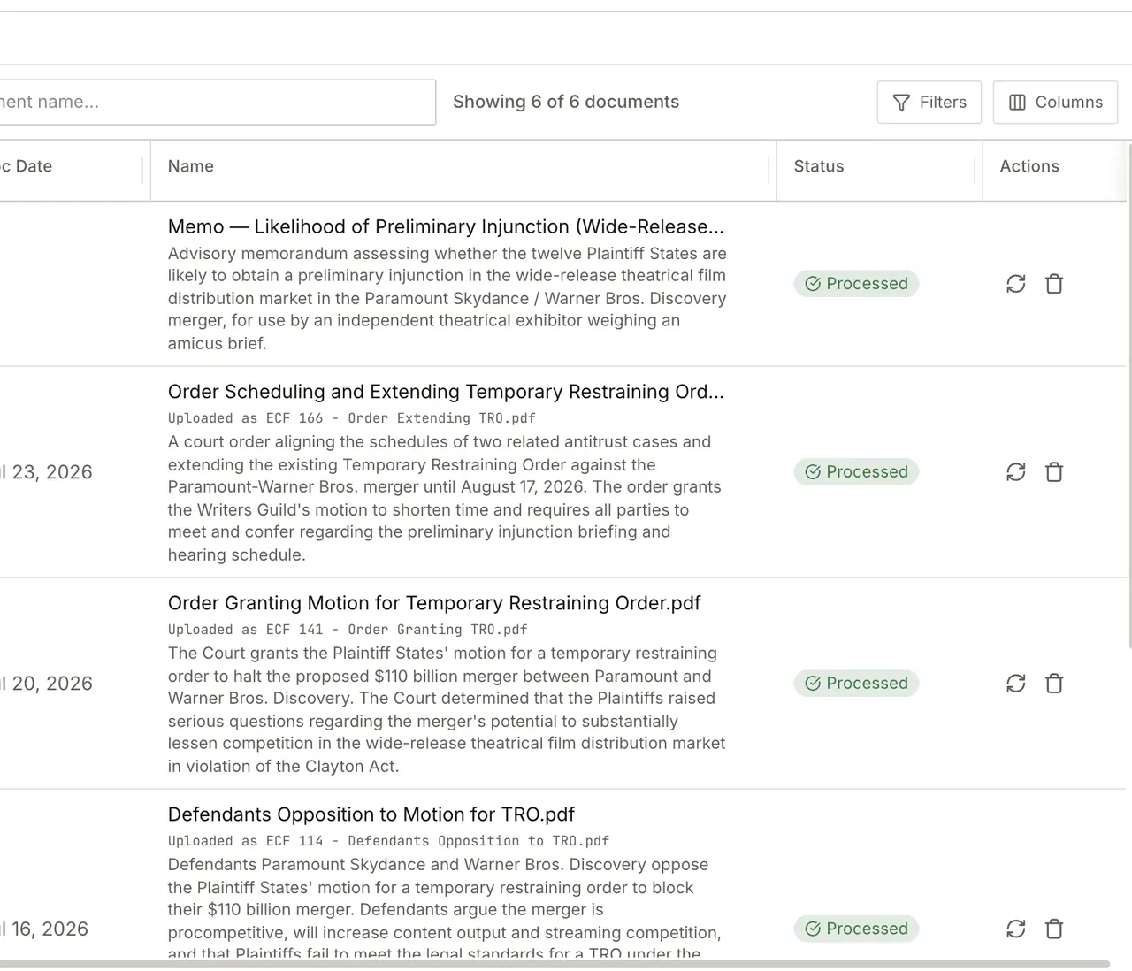Open Defendants Opposition to Motion for TRO.pdf
1132x971 pixels.
pos(371,814)
